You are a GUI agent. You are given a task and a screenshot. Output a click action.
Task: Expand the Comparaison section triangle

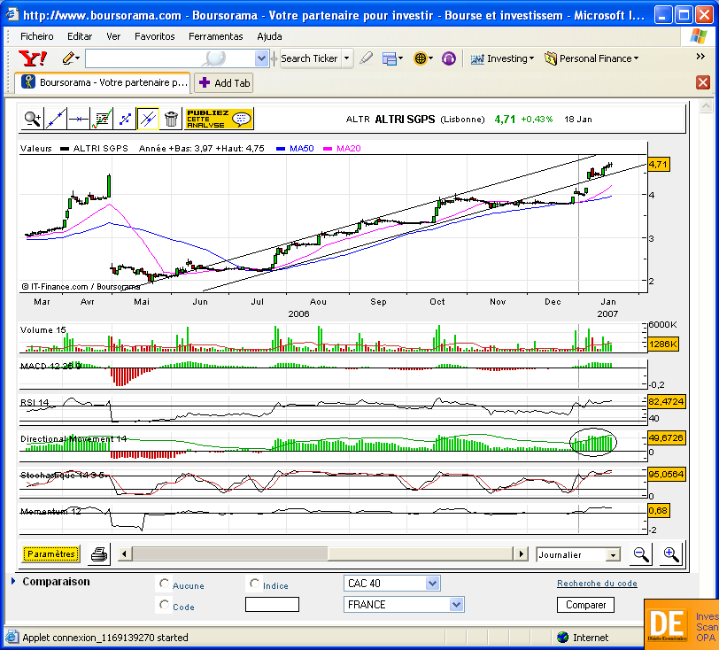13,581
